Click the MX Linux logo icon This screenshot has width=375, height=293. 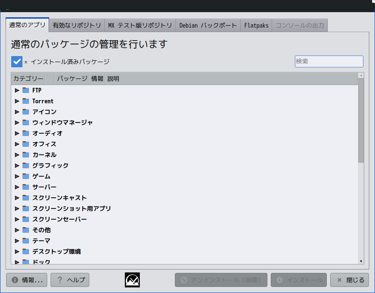(x=132, y=280)
